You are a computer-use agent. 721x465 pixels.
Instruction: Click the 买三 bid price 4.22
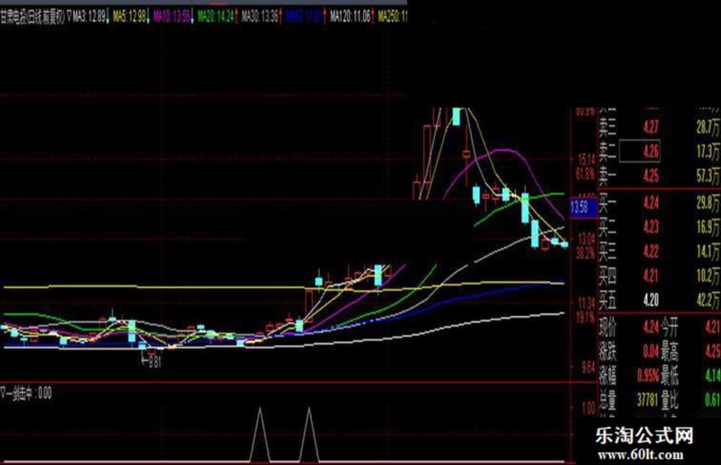pos(651,251)
